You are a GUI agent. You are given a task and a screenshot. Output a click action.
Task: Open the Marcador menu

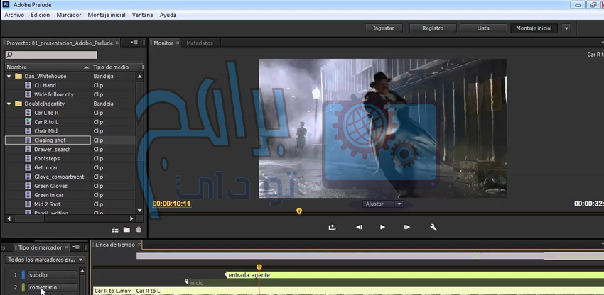69,15
